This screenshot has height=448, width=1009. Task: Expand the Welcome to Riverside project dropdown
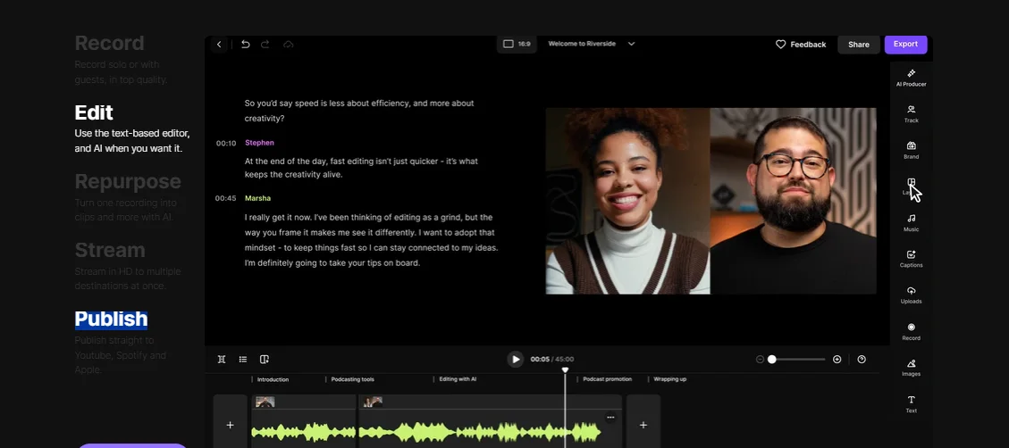click(631, 44)
